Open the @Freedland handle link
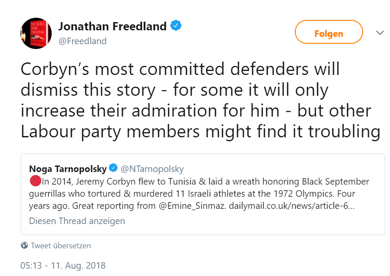Image resolution: width=390 pixels, height=276 pixels. 82,41
